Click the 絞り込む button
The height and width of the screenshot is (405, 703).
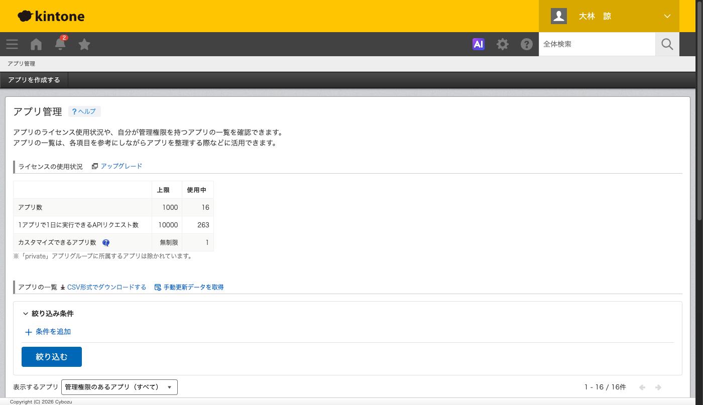coord(52,357)
